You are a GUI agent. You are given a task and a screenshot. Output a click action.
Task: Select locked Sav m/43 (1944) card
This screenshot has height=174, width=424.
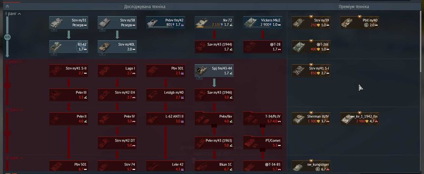214,46
